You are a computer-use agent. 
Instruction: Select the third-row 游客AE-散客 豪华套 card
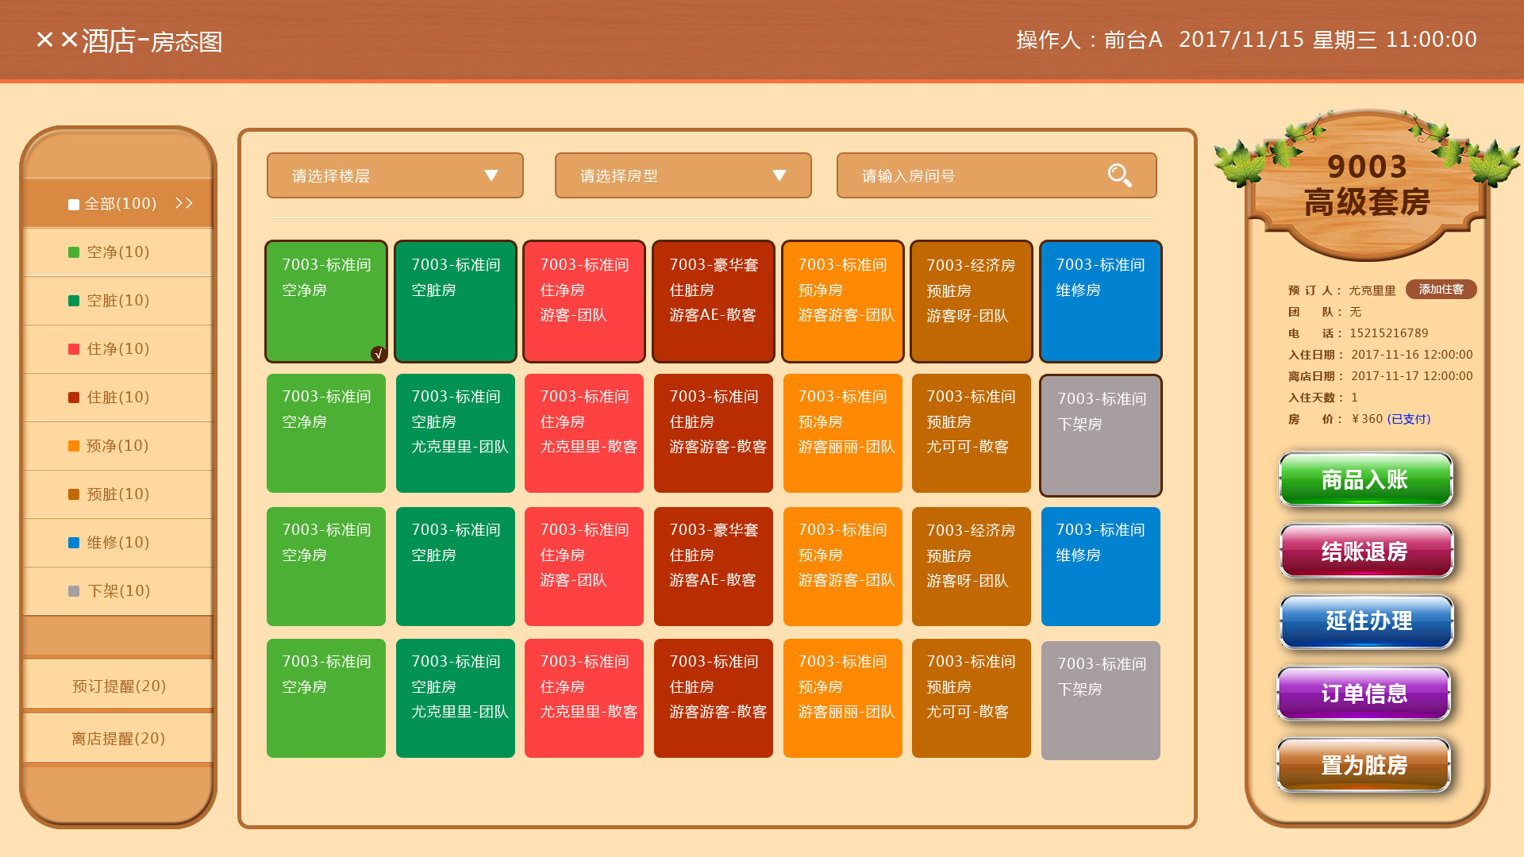713,567
